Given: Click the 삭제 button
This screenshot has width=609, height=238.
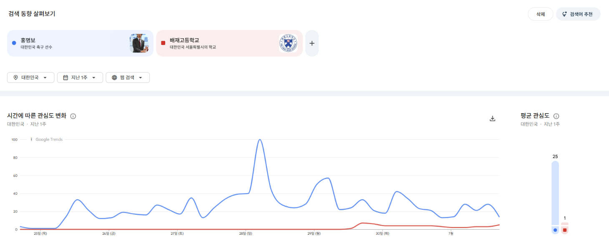Looking at the screenshot, I should pyautogui.click(x=541, y=14).
